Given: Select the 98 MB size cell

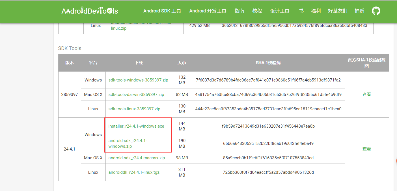Looking at the screenshot, I should (182, 158).
